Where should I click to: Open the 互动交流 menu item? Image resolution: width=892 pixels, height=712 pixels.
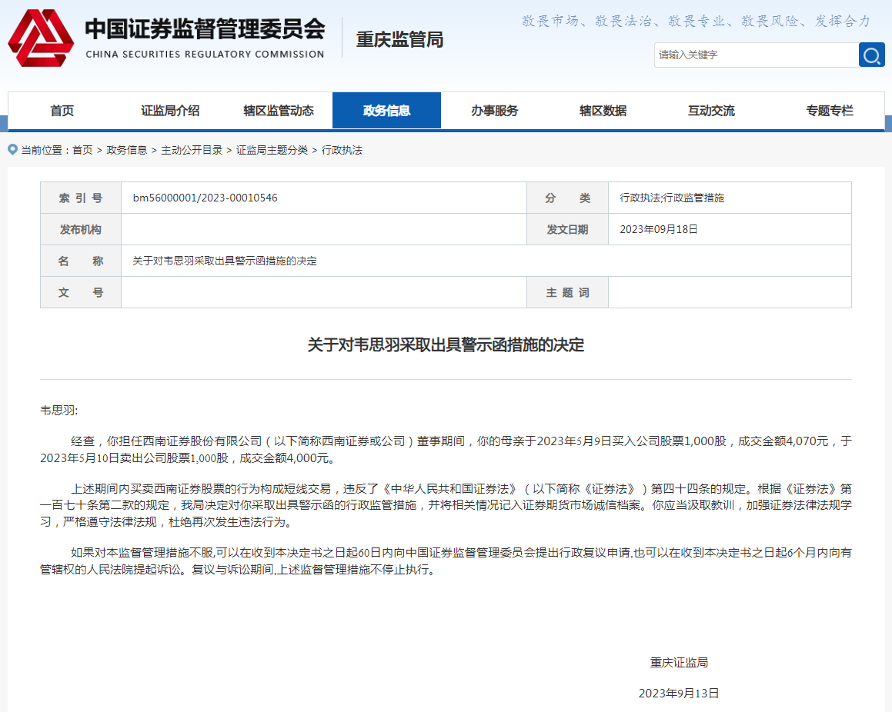pos(711,111)
